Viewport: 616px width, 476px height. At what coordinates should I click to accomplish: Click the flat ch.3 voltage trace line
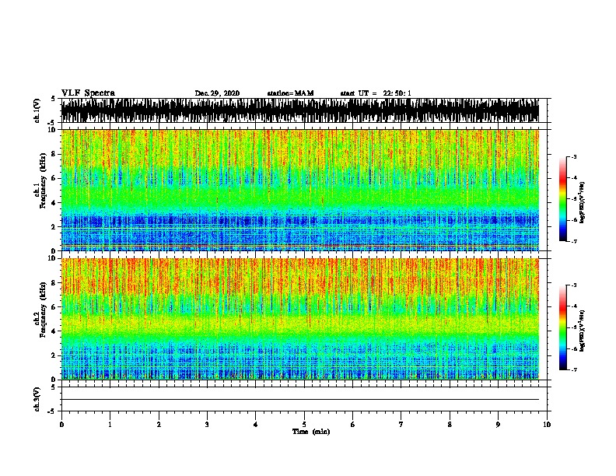pyautogui.click(x=300, y=400)
